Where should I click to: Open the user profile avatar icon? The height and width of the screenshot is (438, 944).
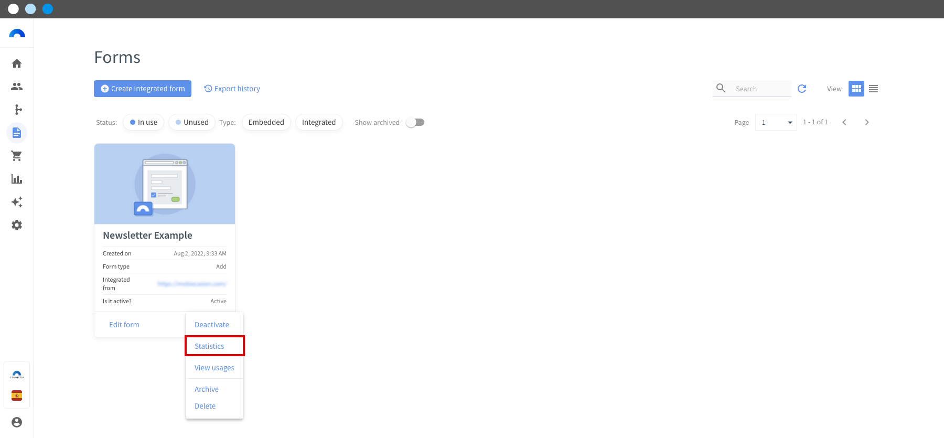pos(17,422)
